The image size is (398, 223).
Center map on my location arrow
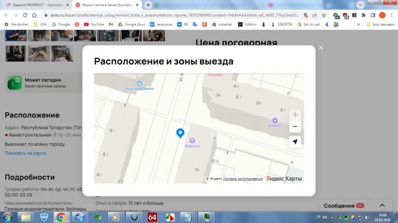295,142
